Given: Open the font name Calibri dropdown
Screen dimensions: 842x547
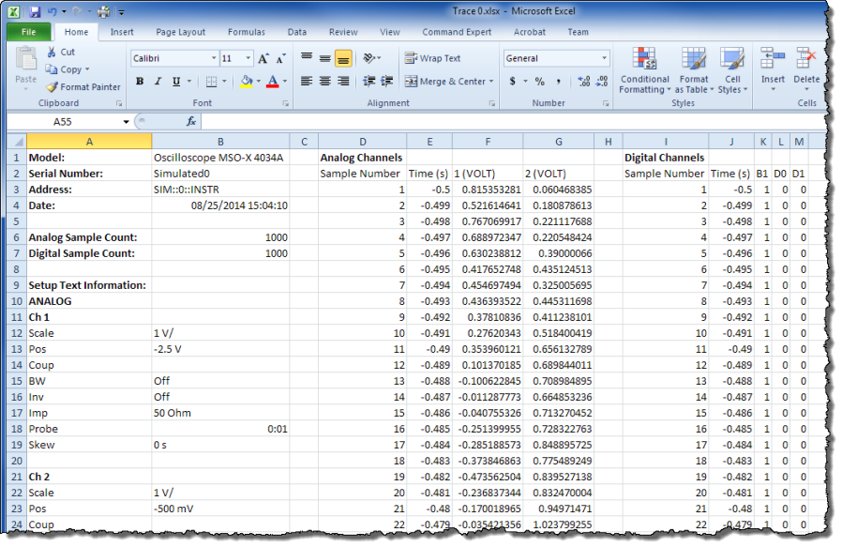Looking at the screenshot, I should pos(214,58).
